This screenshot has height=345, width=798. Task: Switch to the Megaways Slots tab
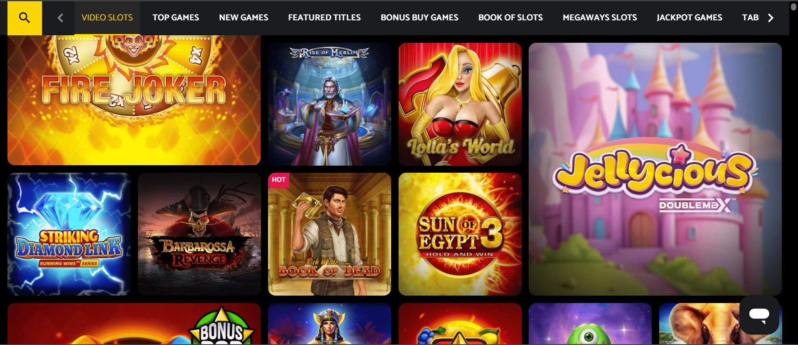coord(600,18)
